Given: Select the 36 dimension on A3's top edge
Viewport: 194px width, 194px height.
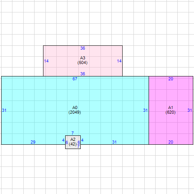Looking at the screenshot, I should (x=83, y=48).
